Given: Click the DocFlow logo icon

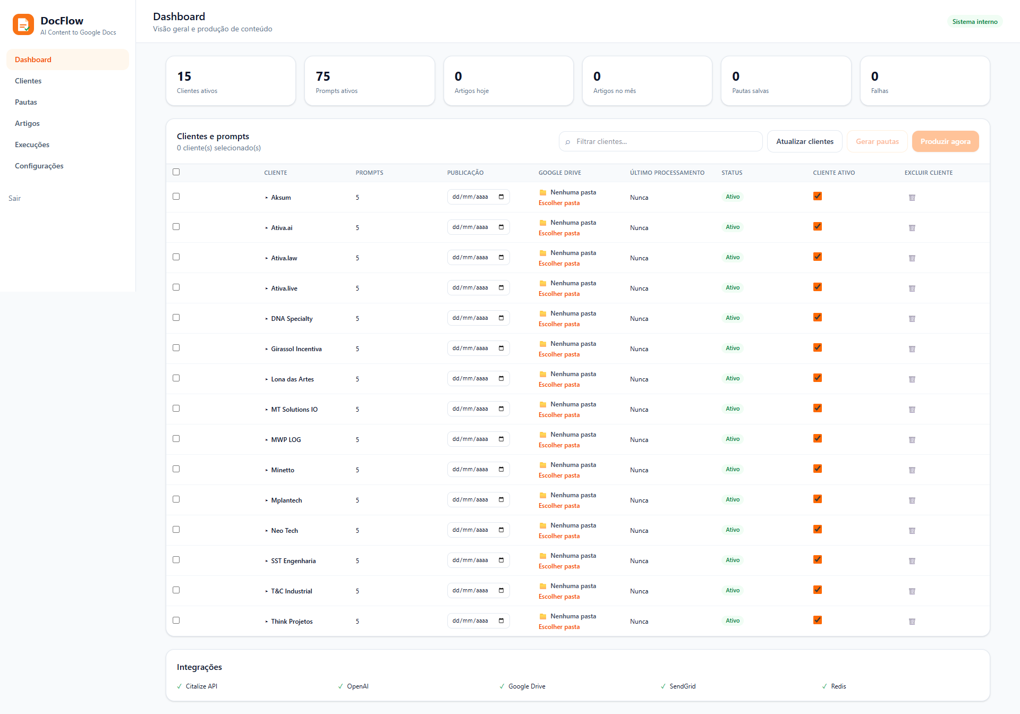Looking at the screenshot, I should coord(23,24).
